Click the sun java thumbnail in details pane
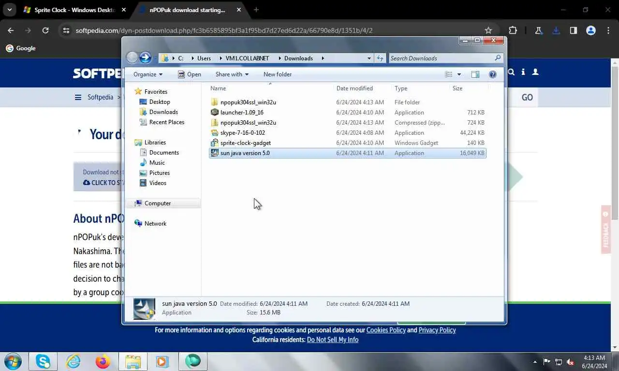The image size is (619, 371). [x=144, y=309]
